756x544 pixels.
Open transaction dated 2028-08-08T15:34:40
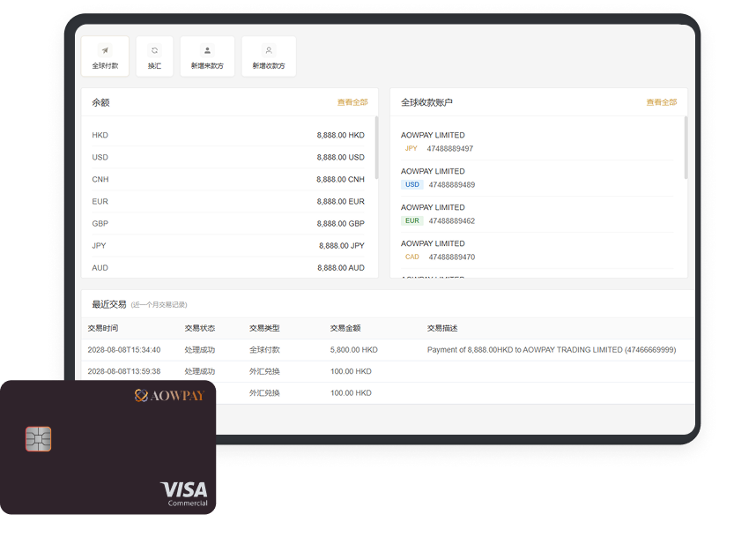pos(124,350)
